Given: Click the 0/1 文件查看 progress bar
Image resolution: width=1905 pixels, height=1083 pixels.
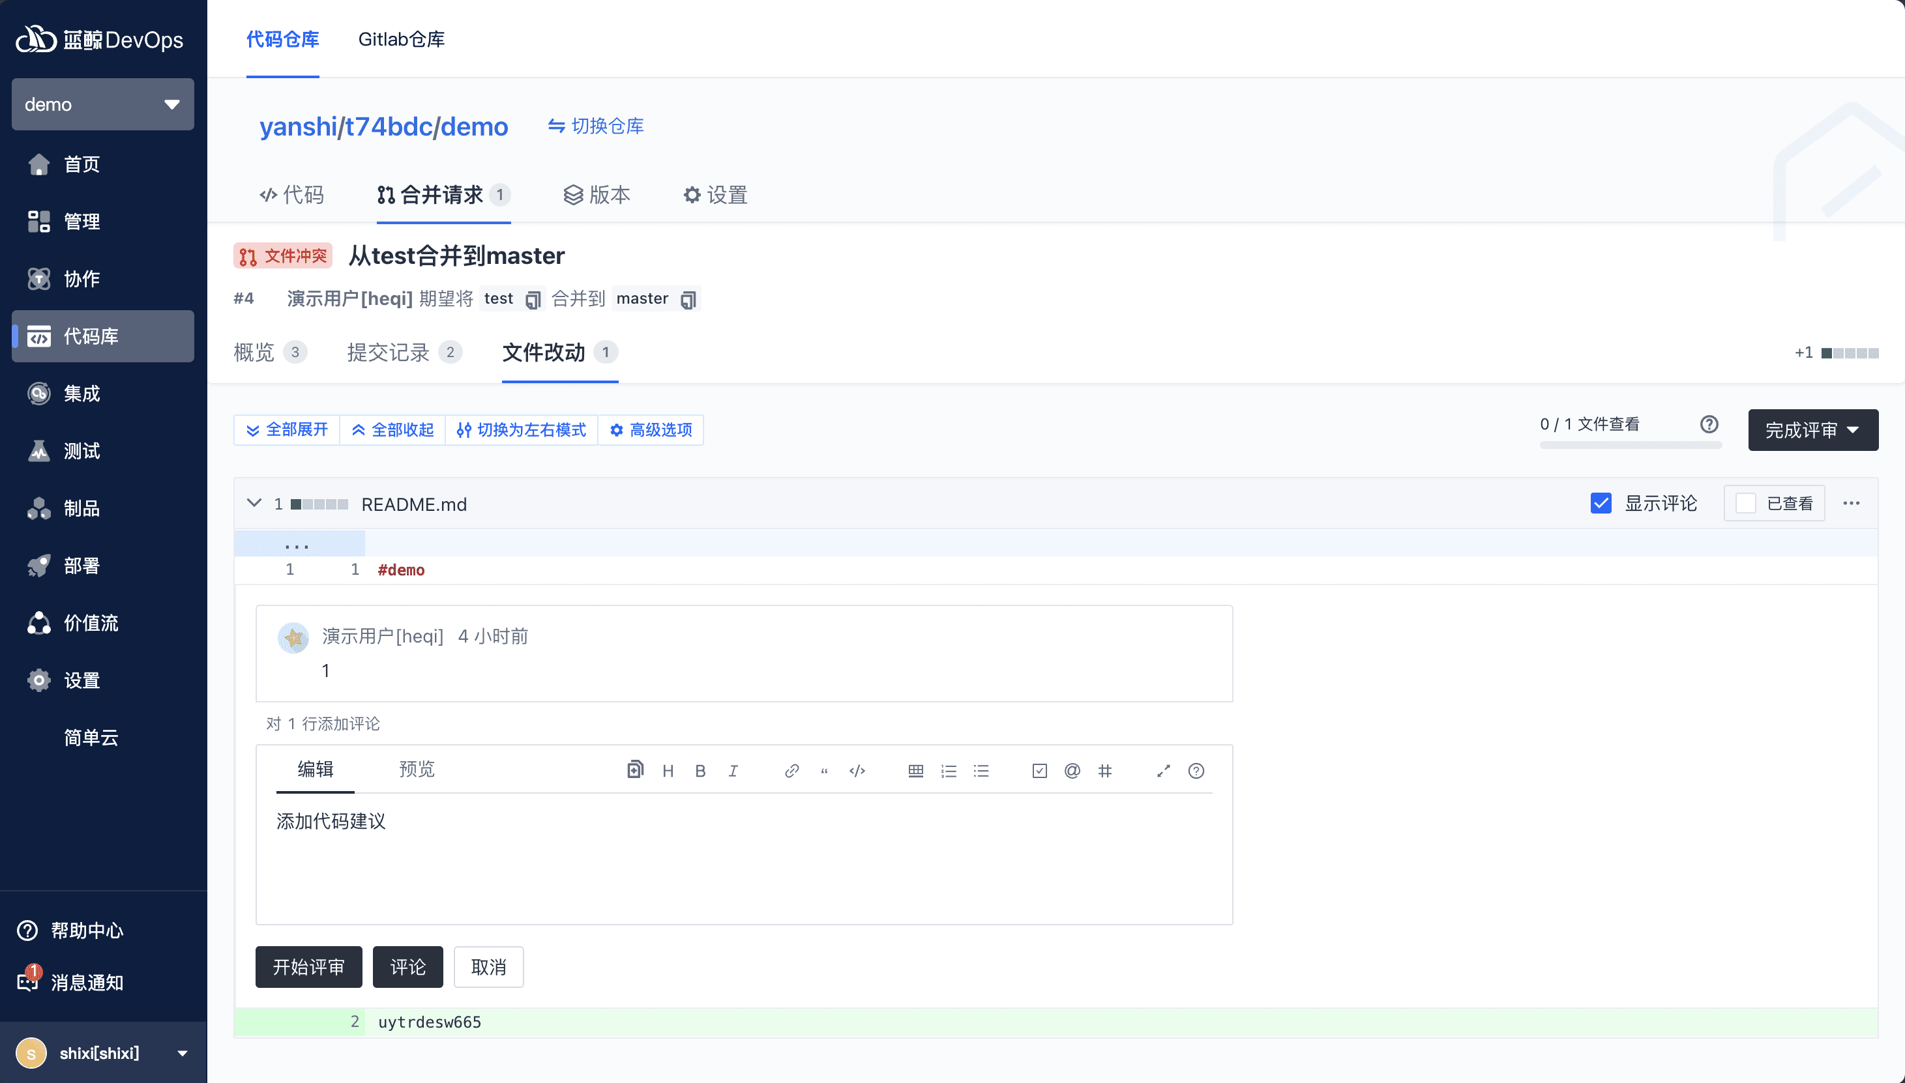Looking at the screenshot, I should (1630, 444).
